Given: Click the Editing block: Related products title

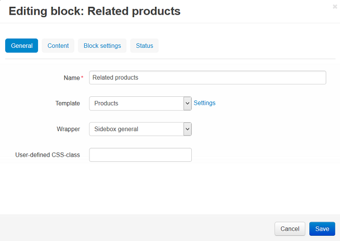Looking at the screenshot, I should tap(95, 11).
